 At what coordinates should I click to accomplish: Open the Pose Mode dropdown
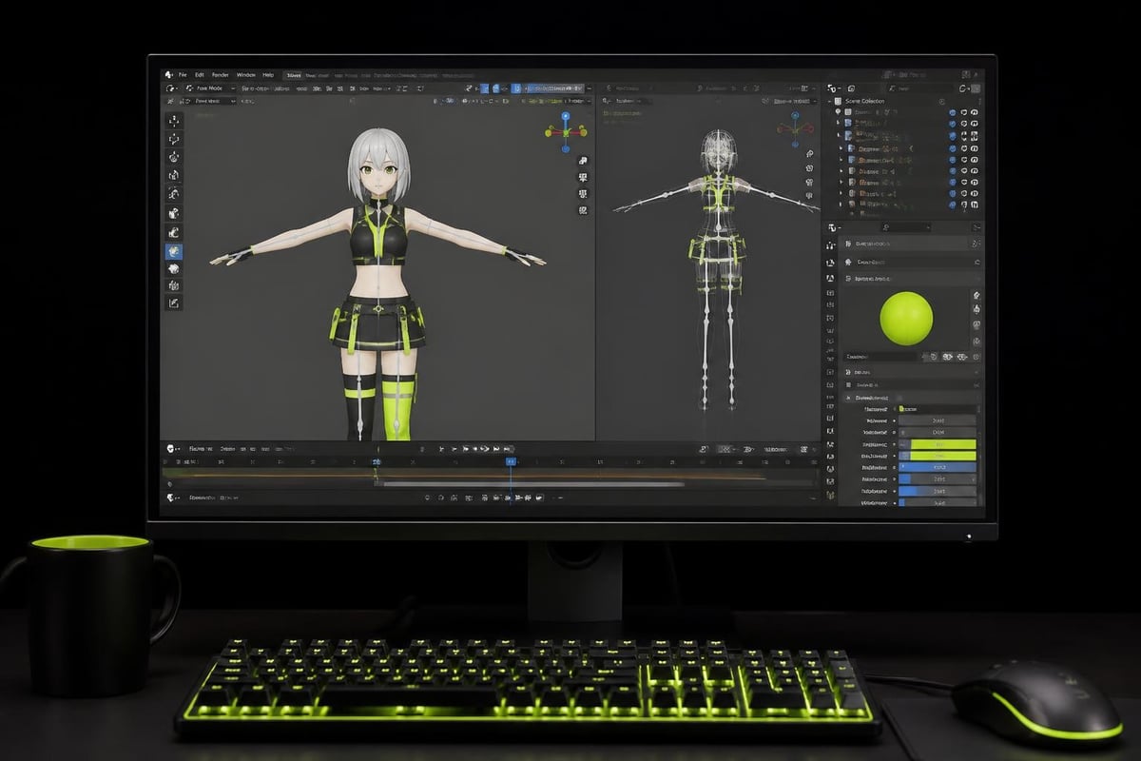pos(213,88)
